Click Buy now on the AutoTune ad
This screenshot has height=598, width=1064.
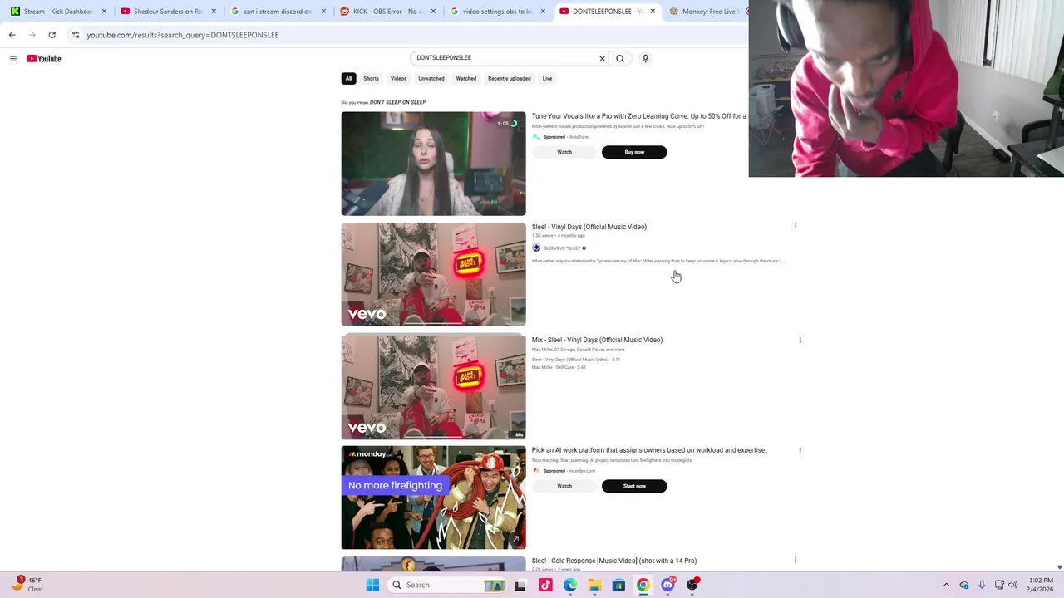634,152
